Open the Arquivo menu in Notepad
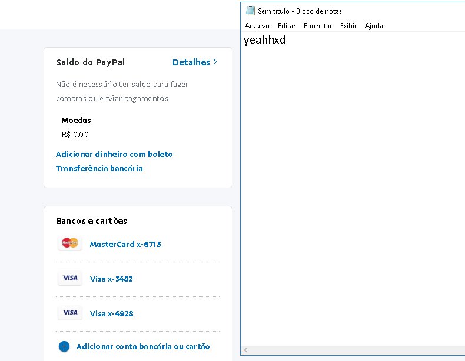 (x=257, y=26)
